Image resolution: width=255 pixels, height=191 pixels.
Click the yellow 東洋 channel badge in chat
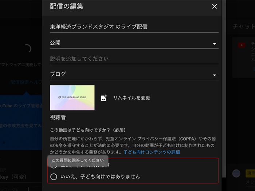[250, 173]
